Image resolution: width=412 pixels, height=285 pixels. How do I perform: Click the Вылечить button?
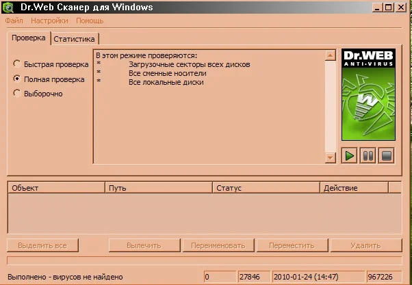point(144,245)
